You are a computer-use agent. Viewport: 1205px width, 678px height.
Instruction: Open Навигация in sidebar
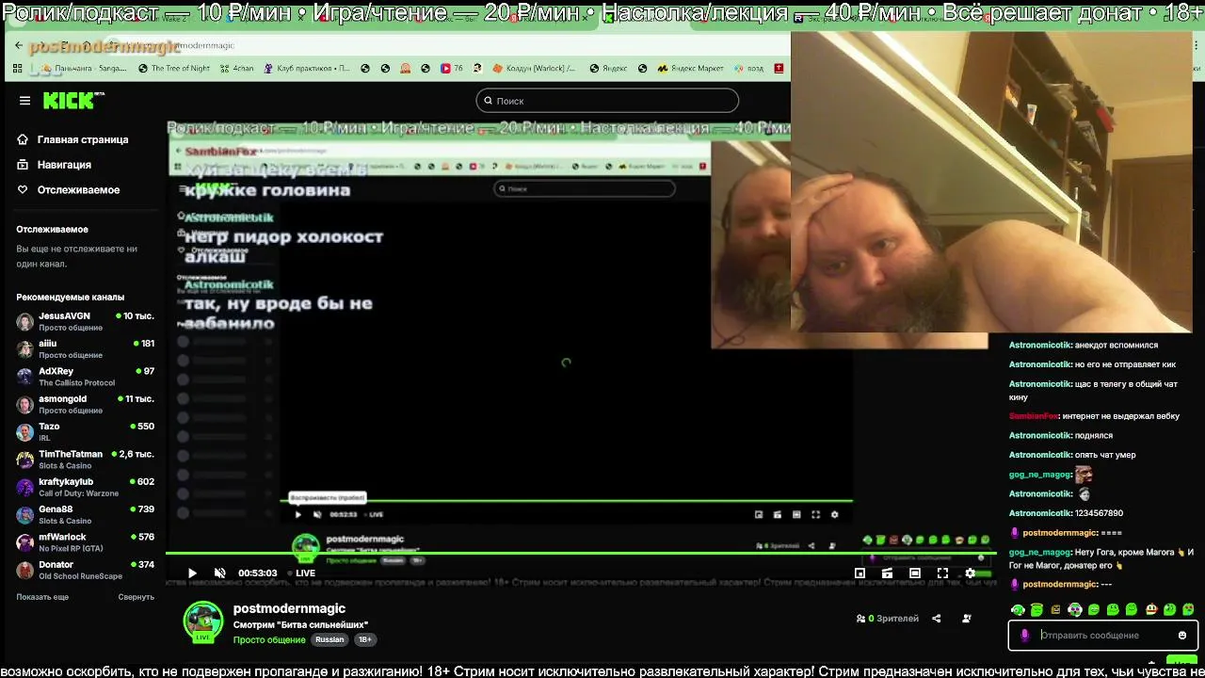55,165
